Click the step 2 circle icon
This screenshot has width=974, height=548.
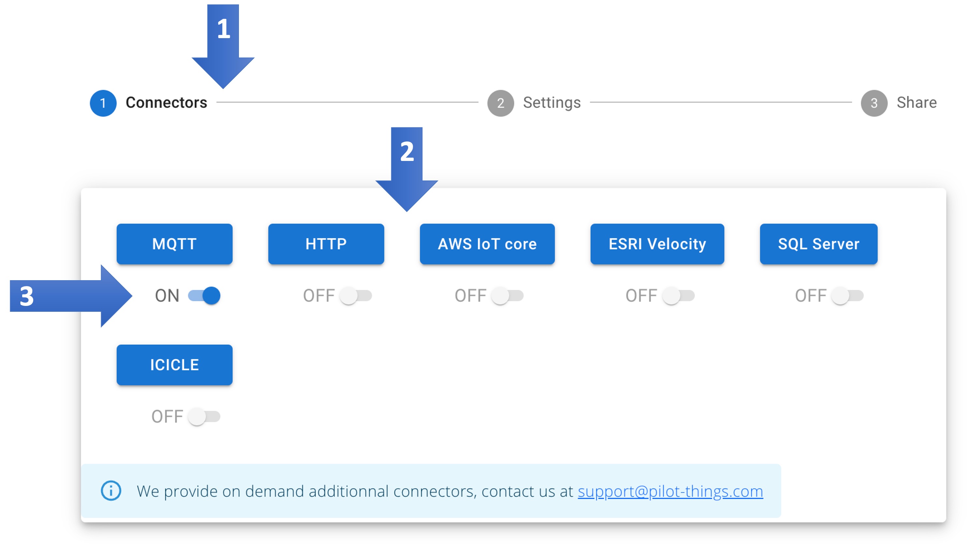(500, 103)
